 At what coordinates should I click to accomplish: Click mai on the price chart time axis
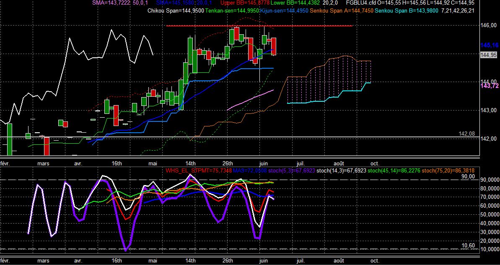153,163
